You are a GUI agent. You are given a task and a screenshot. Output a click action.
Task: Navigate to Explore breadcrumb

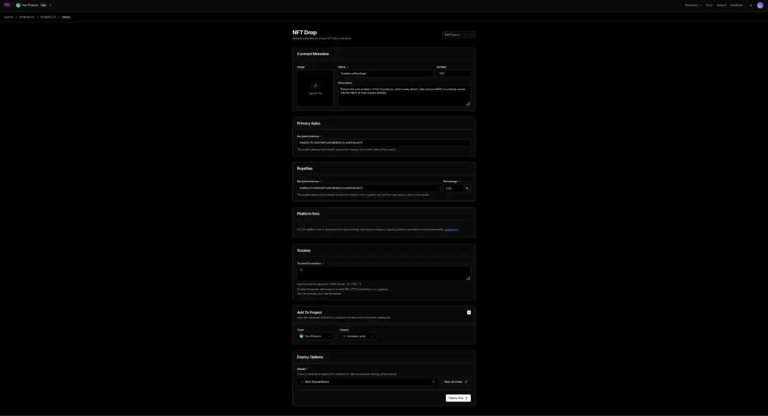click(x=9, y=17)
